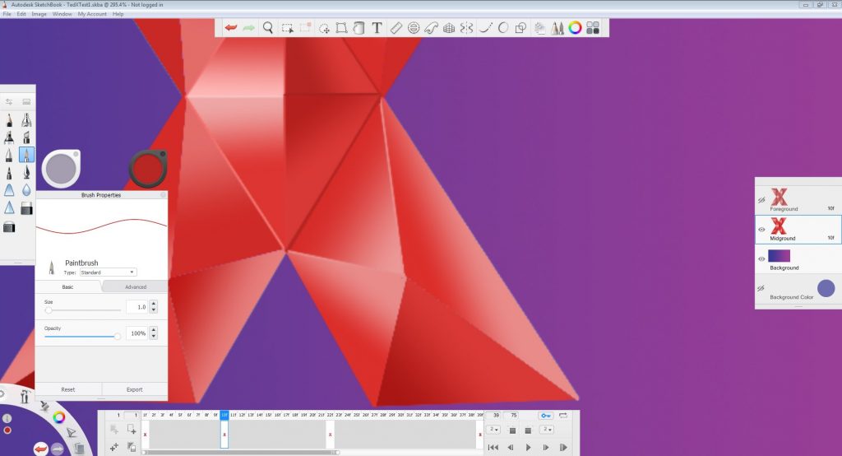Screen dimensions: 842x456
Task: Open the Image menu
Action: [39, 14]
